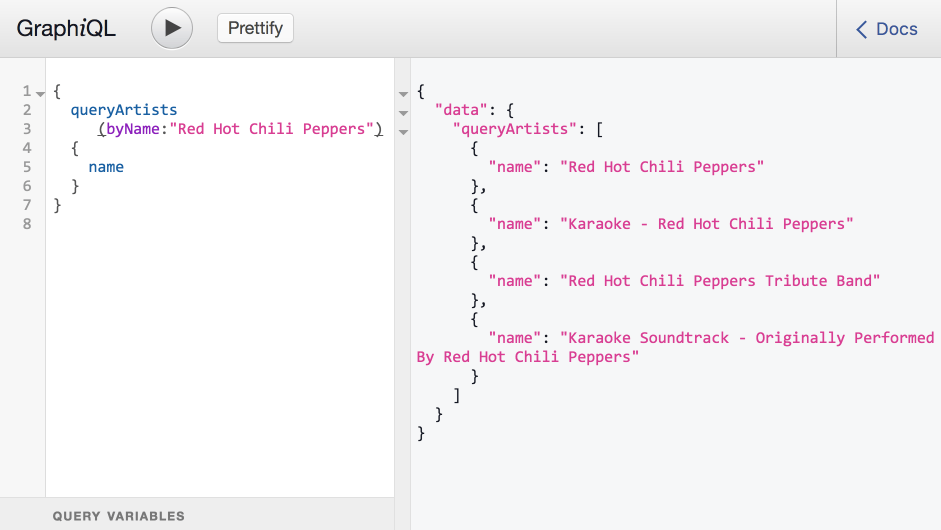Collapse the root object in the results pane
Viewport: 941px width, 530px height.
[403, 94]
